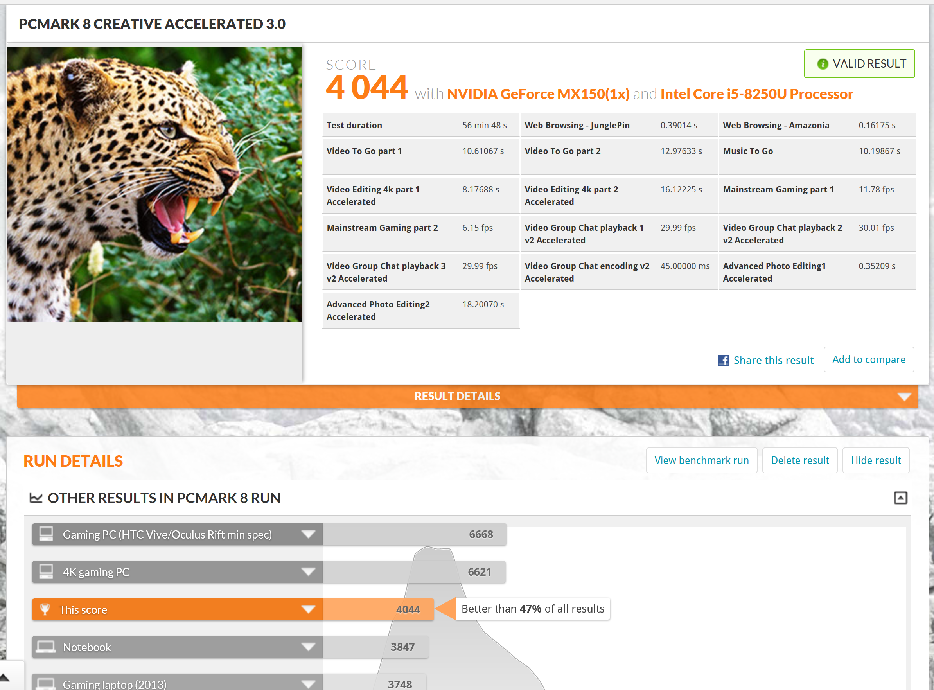Click the trophy icon on This score row
The width and height of the screenshot is (934, 690).
tap(45, 609)
